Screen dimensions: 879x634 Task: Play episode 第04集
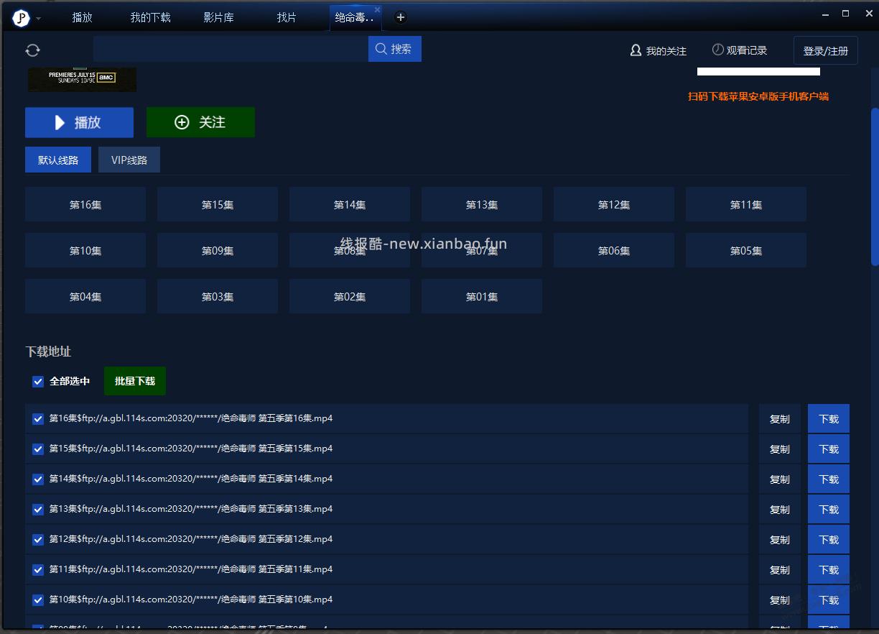[x=85, y=296]
